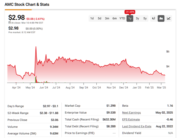
Task: Click the Day's Range value $2.97 - $3.1
Action: 51,106
